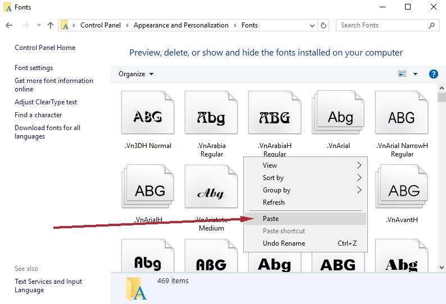Click the search magnifier icon
Screen dimensions: 446x304
431,25
